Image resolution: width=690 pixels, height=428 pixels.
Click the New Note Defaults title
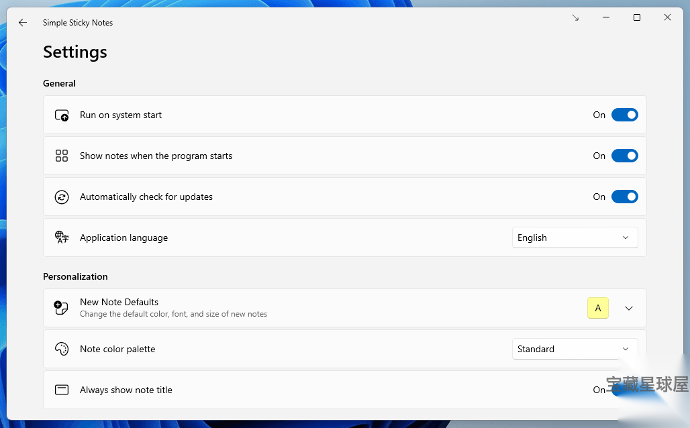pos(119,302)
